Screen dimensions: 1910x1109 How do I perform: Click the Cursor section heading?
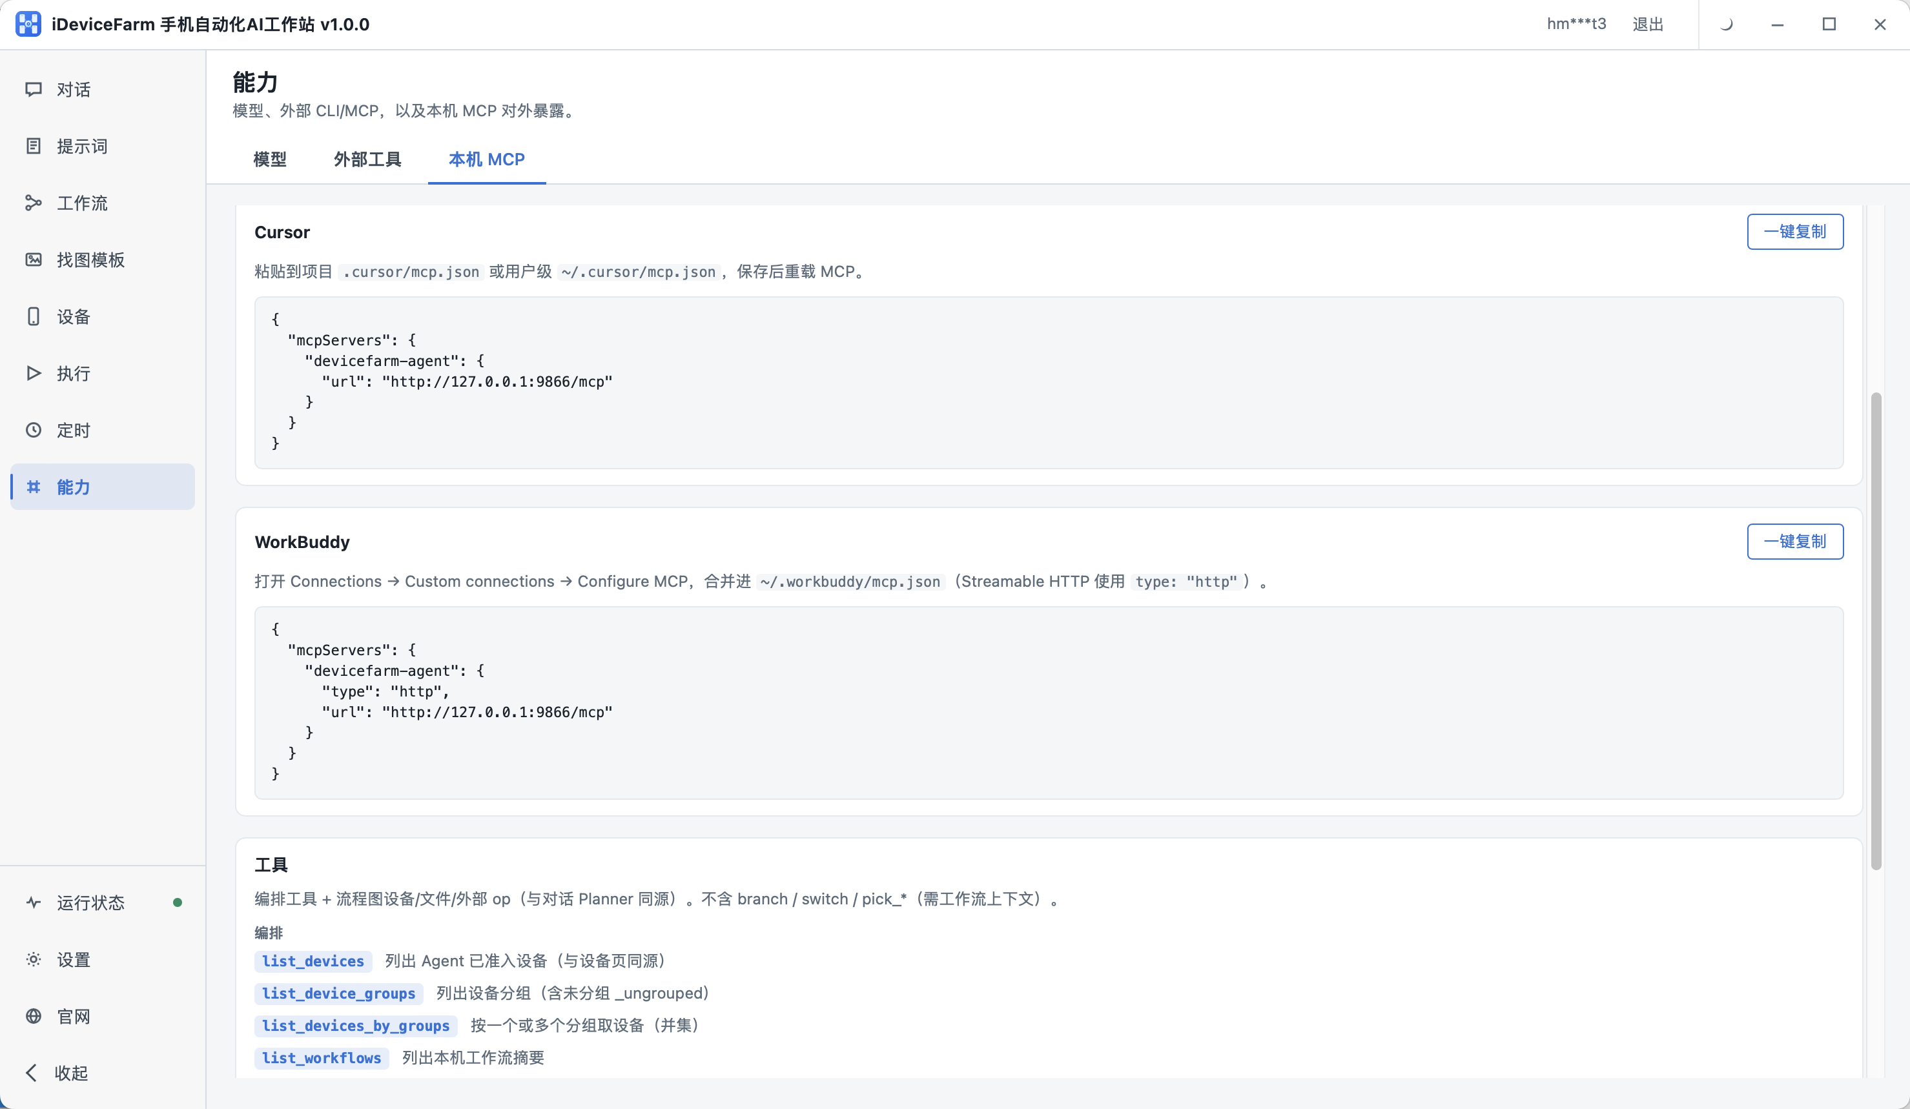click(282, 232)
